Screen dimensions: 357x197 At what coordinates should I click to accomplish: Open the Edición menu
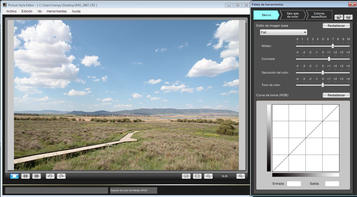coord(27,11)
